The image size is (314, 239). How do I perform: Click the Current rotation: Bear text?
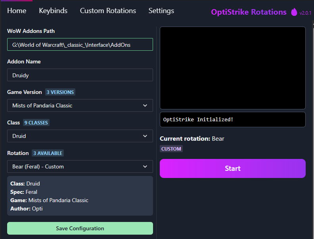(192, 138)
